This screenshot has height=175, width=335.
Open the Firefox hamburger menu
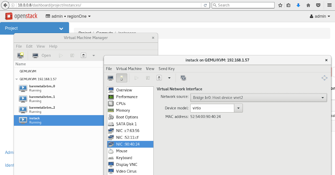329,5
